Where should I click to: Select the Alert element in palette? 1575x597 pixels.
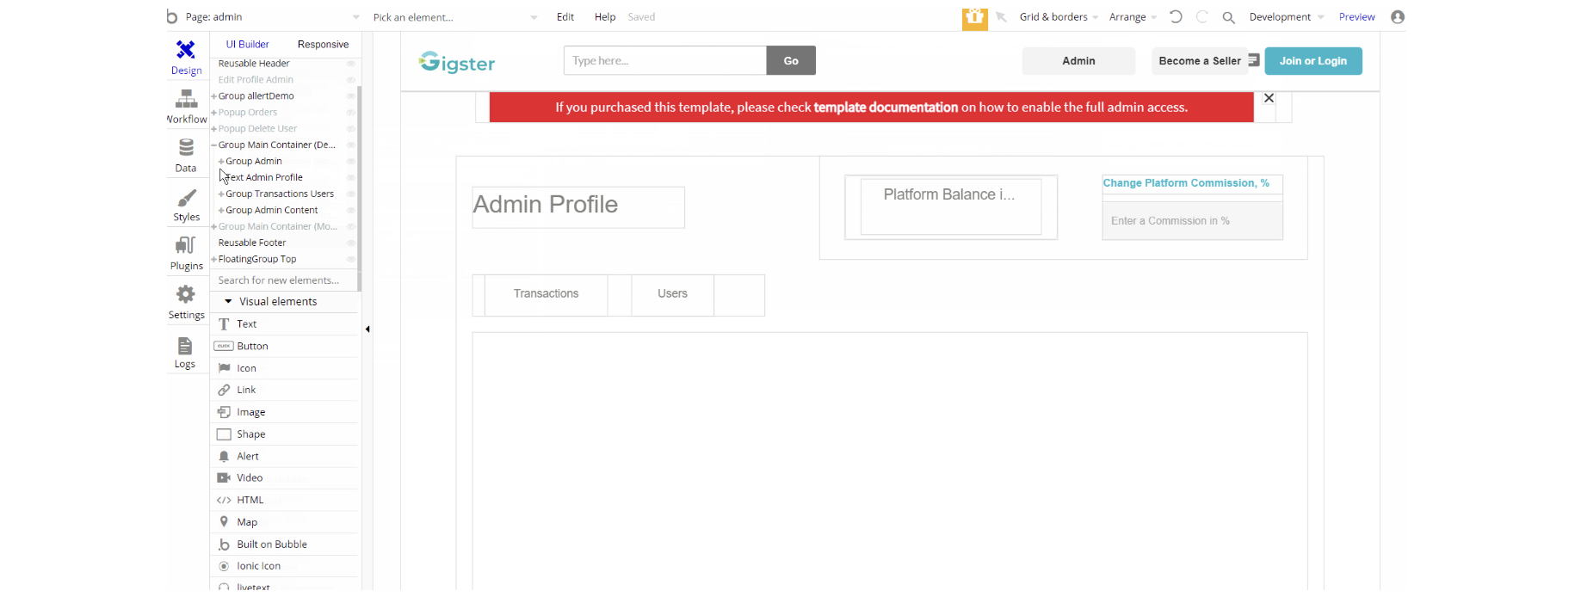click(284, 456)
